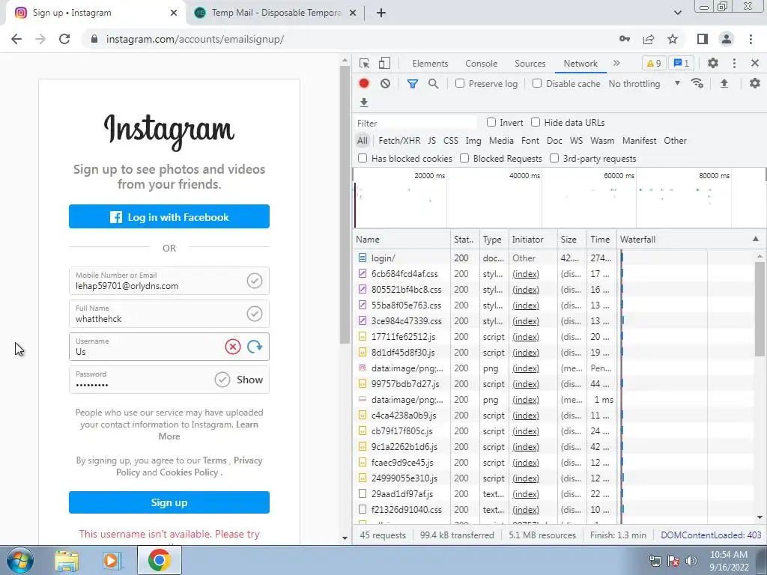The width and height of the screenshot is (767, 575).
Task: Check the Hide data URLs checkbox
Action: (536, 122)
